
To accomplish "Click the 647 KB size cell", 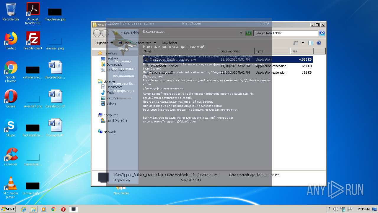I will (307, 66).
